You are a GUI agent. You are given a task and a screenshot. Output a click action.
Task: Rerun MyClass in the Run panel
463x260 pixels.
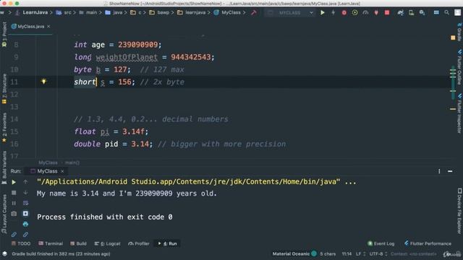[x=14, y=182]
